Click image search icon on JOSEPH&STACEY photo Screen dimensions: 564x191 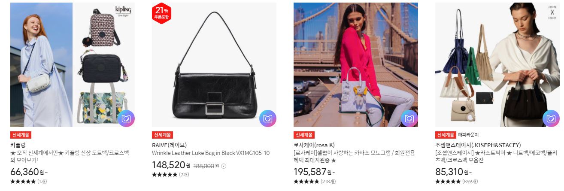pyautogui.click(x=551, y=118)
